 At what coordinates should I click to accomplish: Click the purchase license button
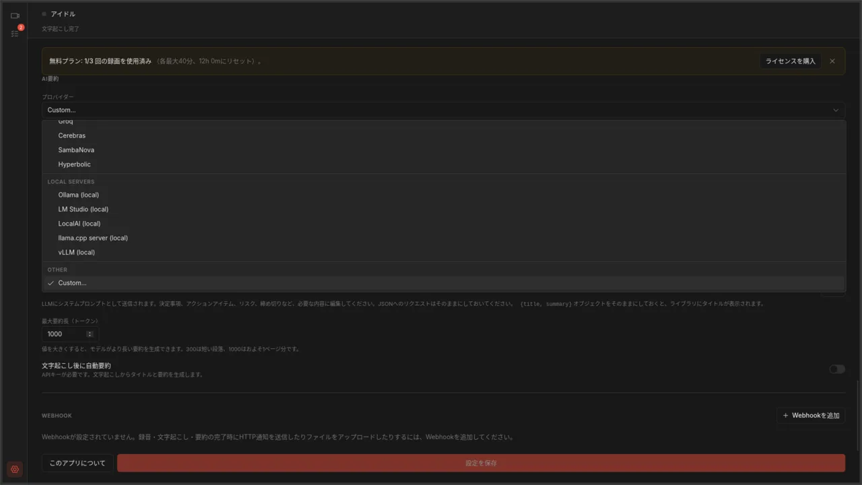pos(791,61)
